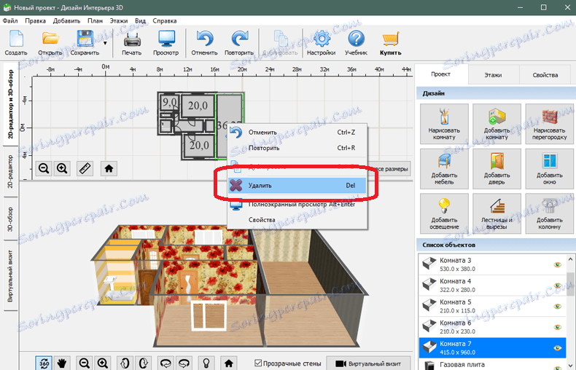This screenshot has height=370, width=576.
Task: Hide Комната 4 with eye icon
Action: [x=557, y=286]
